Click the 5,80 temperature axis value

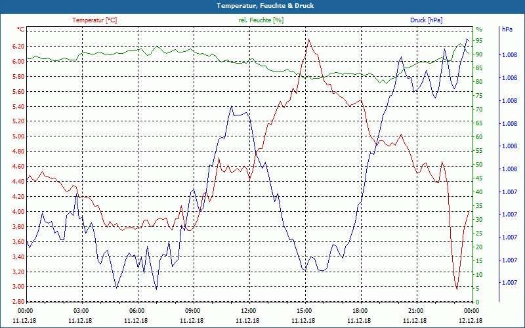click(18, 76)
